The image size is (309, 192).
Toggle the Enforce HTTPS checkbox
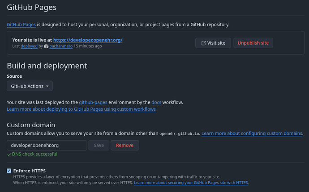9,171
